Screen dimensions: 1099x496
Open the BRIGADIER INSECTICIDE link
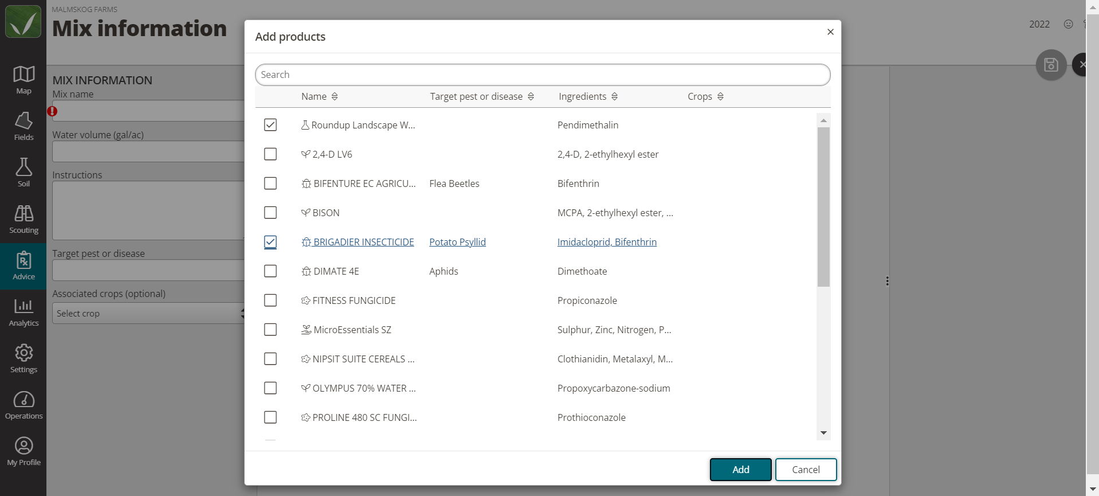point(363,242)
